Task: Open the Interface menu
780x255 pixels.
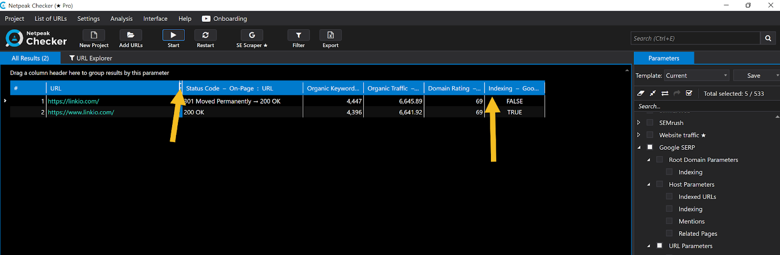Action: click(156, 18)
